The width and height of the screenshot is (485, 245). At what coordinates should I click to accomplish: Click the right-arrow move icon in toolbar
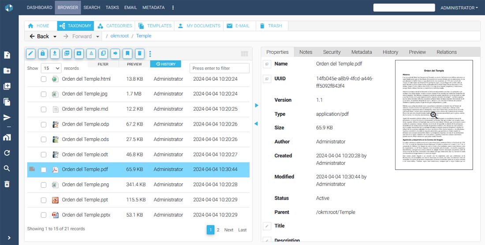point(115,54)
